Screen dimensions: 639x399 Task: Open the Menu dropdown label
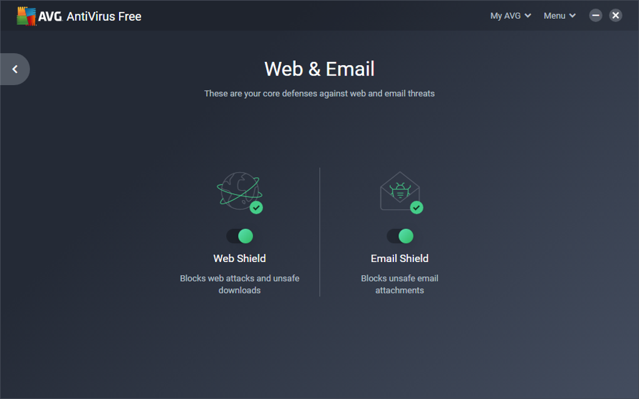pyautogui.click(x=554, y=16)
